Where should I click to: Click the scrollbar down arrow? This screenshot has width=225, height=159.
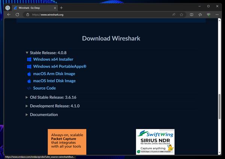(219, 153)
